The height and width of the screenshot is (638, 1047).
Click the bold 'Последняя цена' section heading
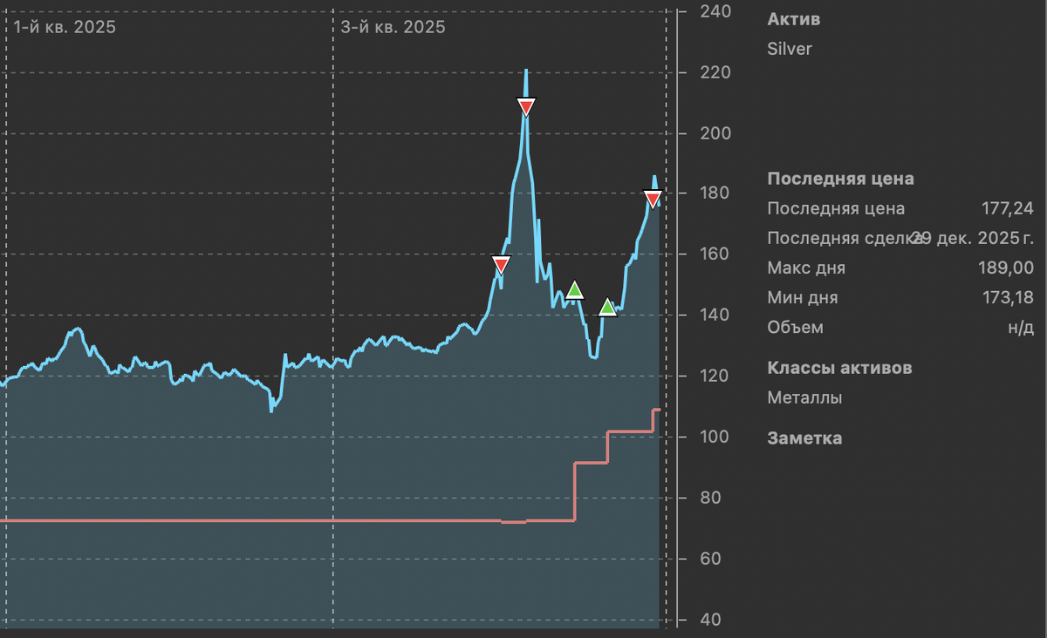840,179
